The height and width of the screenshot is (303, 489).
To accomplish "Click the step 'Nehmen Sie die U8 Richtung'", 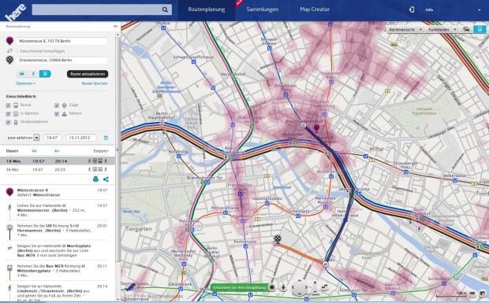I will (57, 231).
